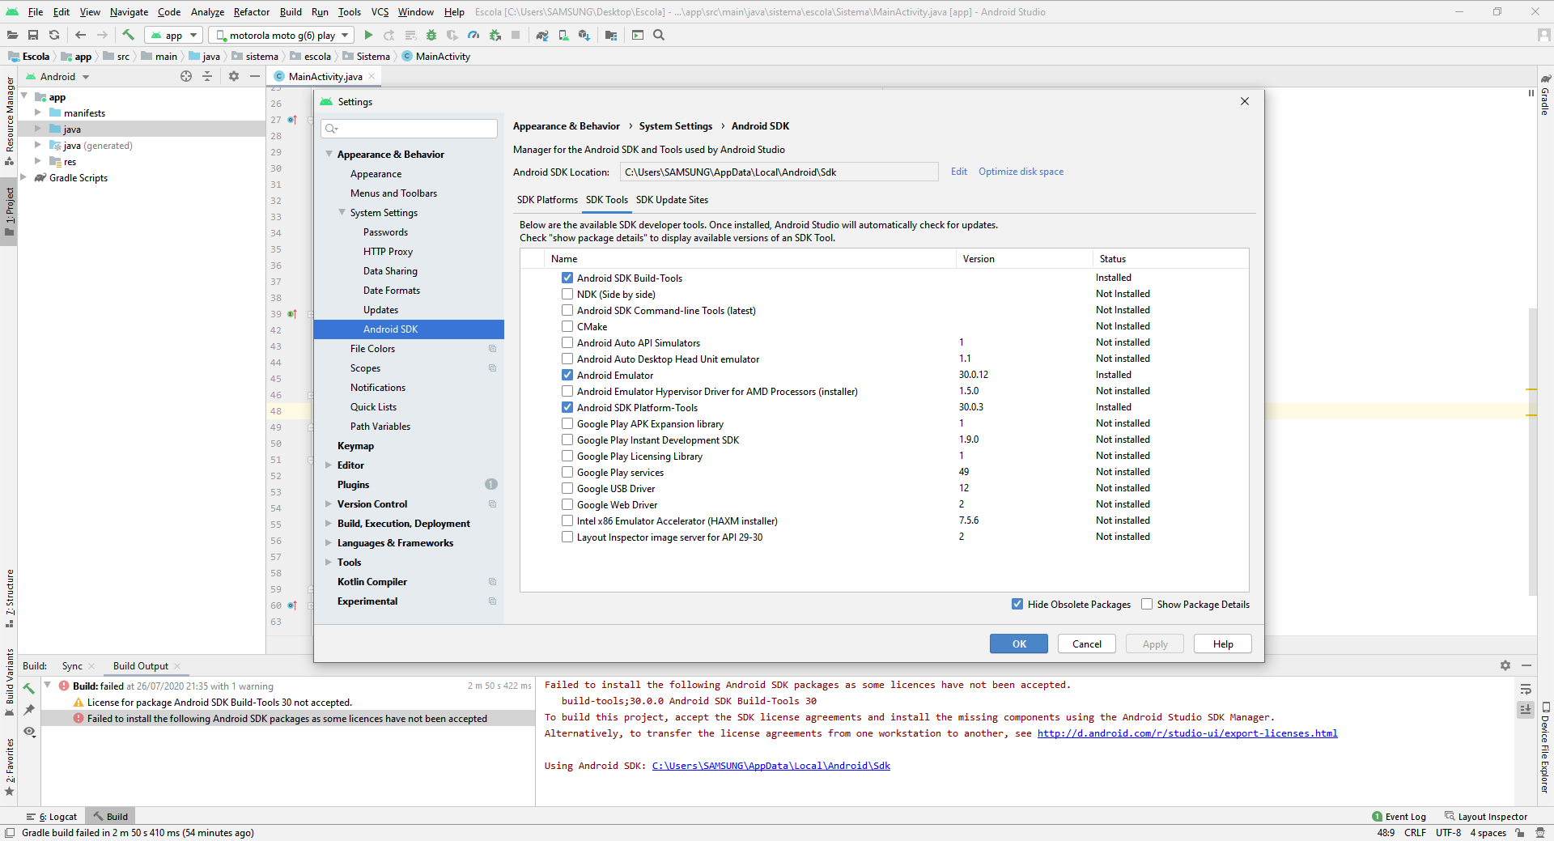This screenshot has height=841, width=1554.
Task: Click the Debug app bug icon
Action: coord(431,35)
